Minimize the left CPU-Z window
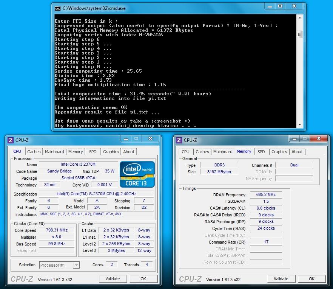333x289 pixels. point(126,139)
